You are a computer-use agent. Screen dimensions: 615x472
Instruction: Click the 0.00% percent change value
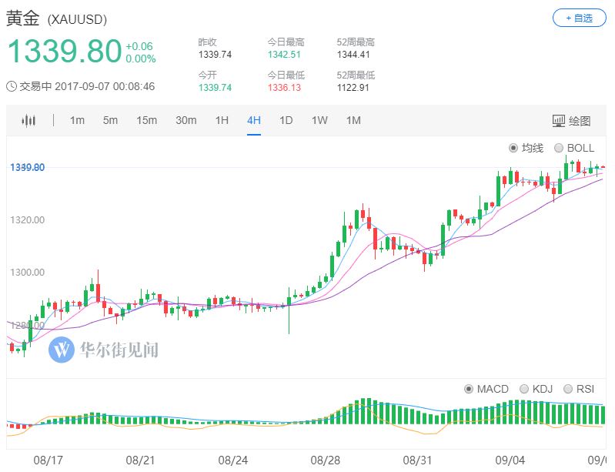(x=140, y=59)
